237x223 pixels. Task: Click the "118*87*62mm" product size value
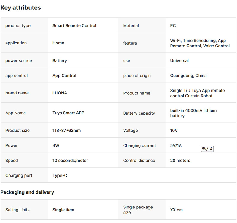[x=66, y=131]
